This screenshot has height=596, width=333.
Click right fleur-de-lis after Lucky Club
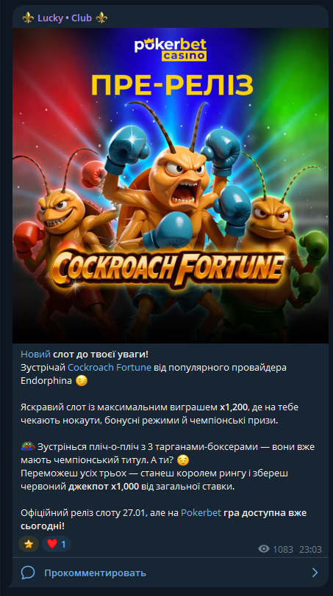101,18
